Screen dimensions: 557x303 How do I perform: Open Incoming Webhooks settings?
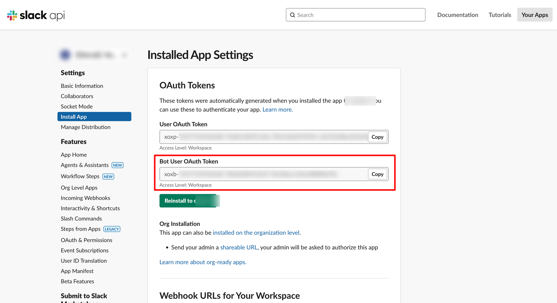click(x=85, y=198)
